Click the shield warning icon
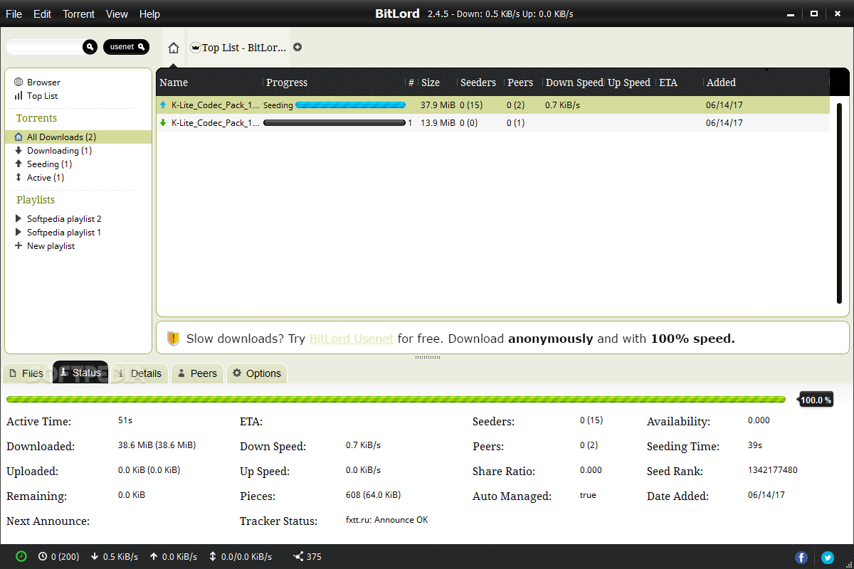The width and height of the screenshot is (854, 569). (174, 339)
